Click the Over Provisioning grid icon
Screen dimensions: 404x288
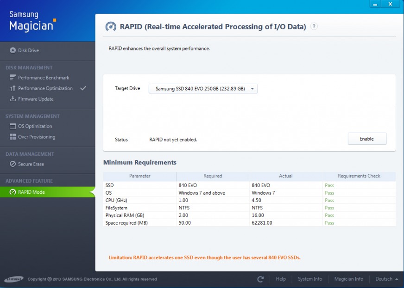[x=13, y=137]
